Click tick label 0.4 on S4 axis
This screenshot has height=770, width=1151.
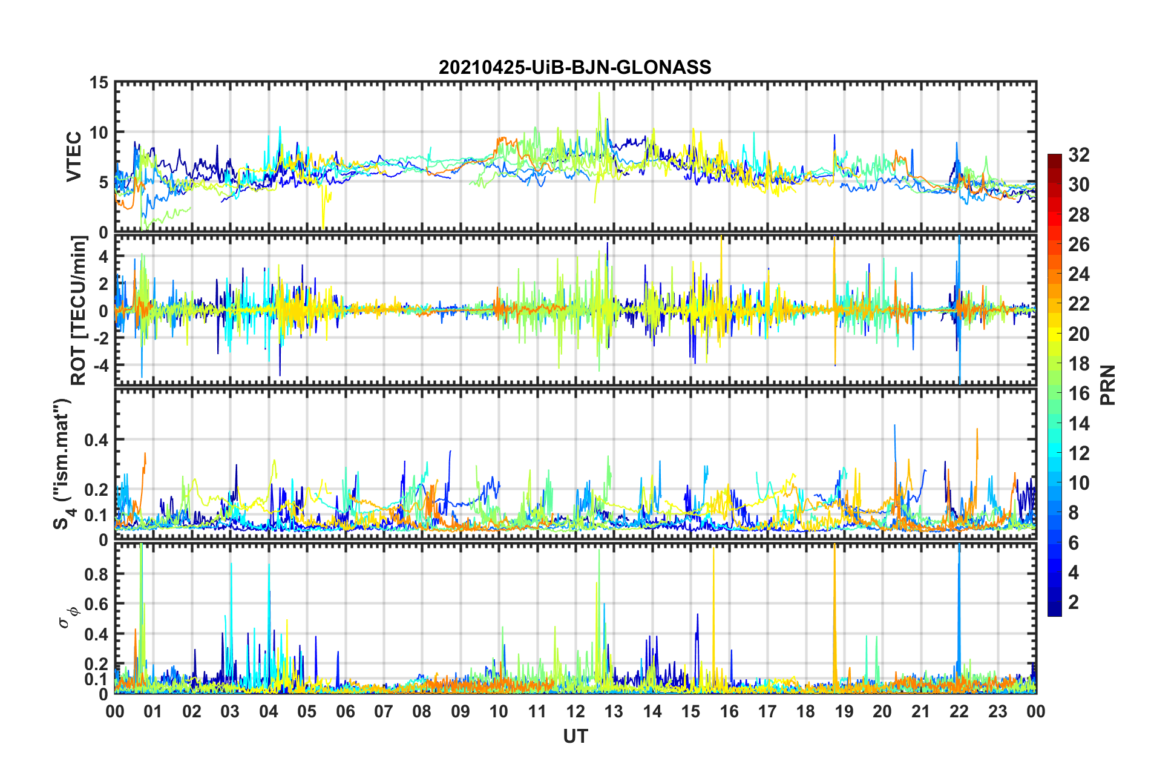point(97,440)
